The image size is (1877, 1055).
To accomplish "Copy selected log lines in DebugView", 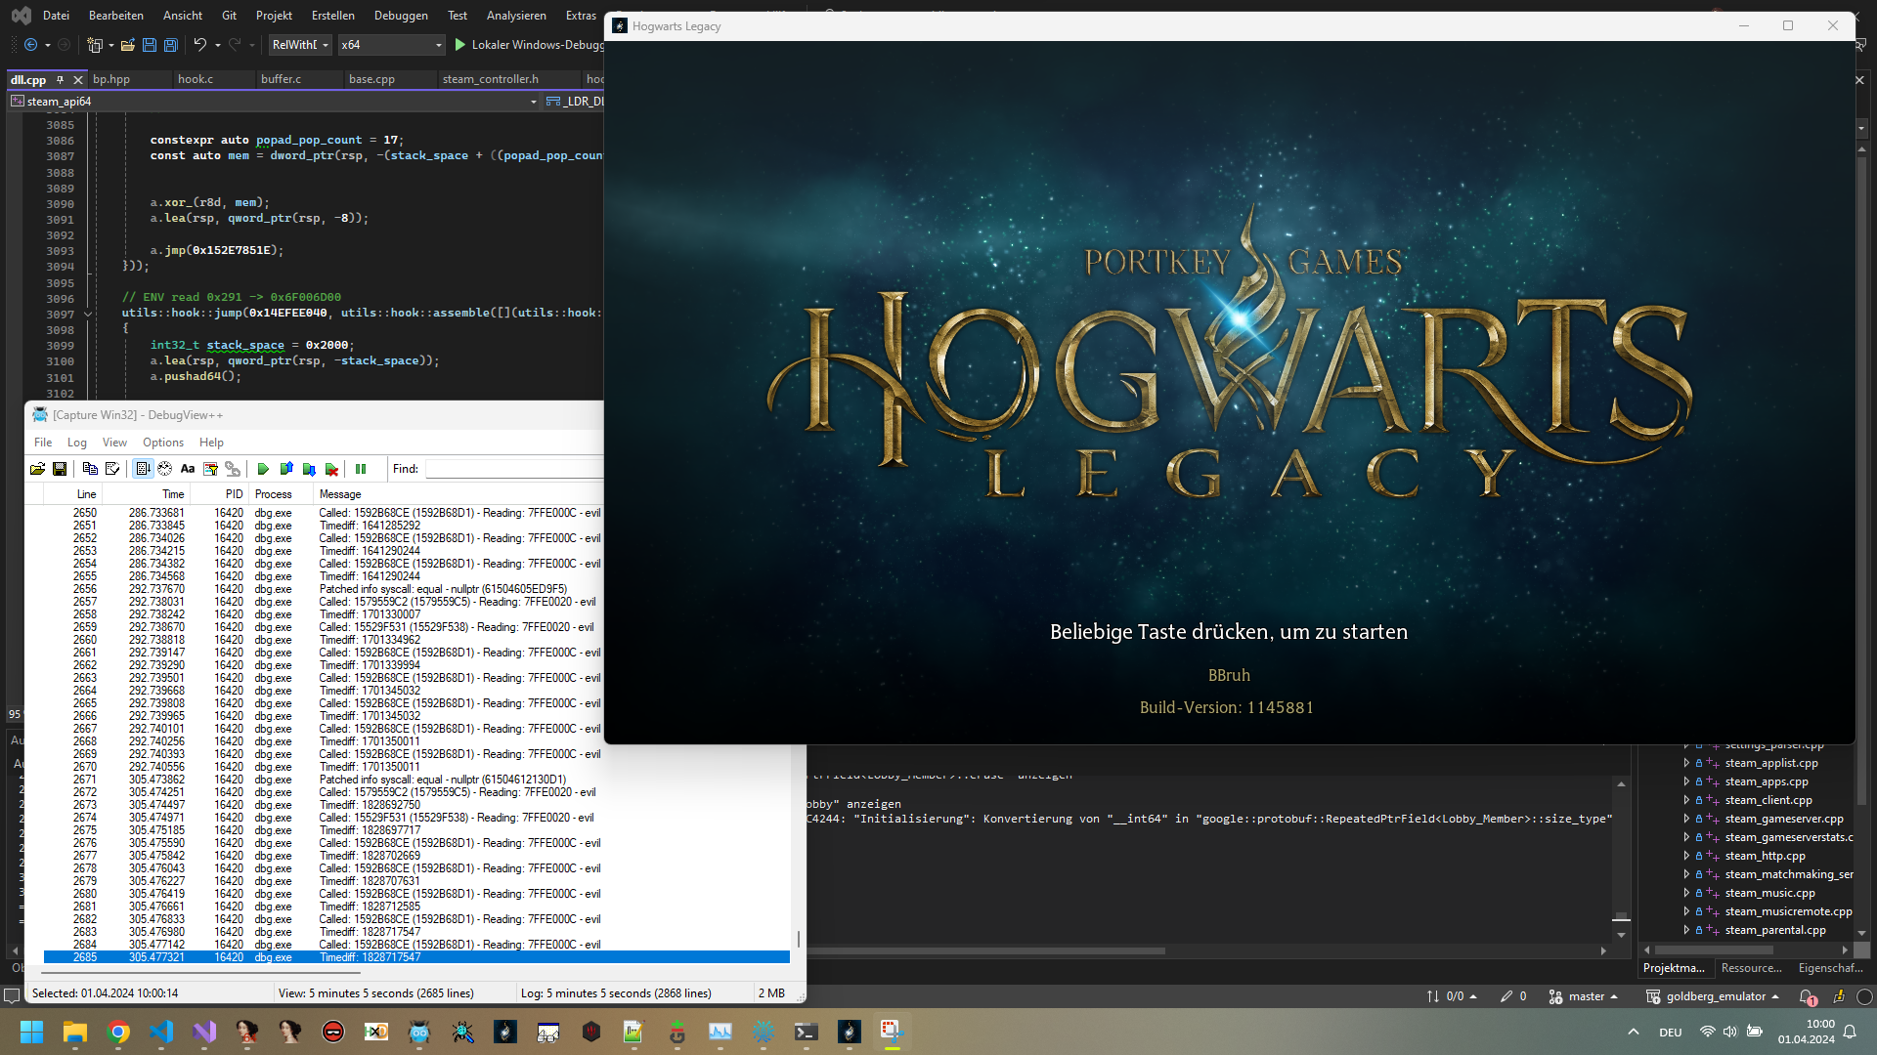I will pos(90,469).
